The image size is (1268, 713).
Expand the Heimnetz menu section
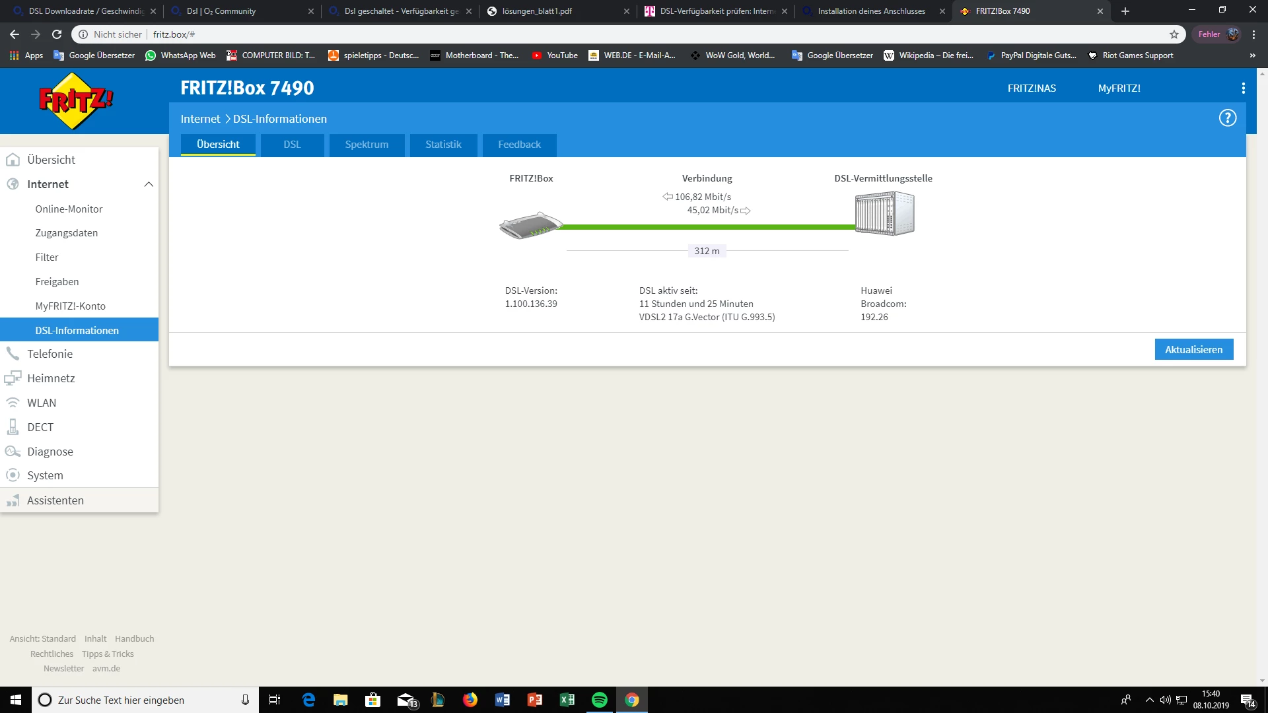(51, 378)
